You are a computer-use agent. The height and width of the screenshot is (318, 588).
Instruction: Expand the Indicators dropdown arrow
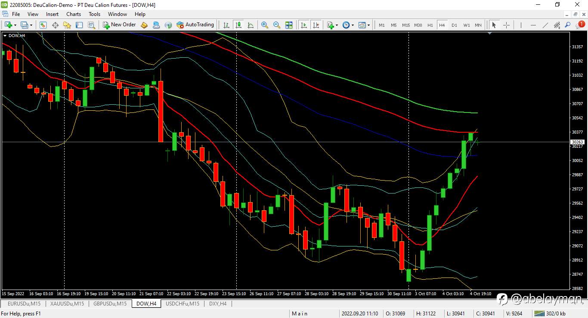[x=337, y=25]
